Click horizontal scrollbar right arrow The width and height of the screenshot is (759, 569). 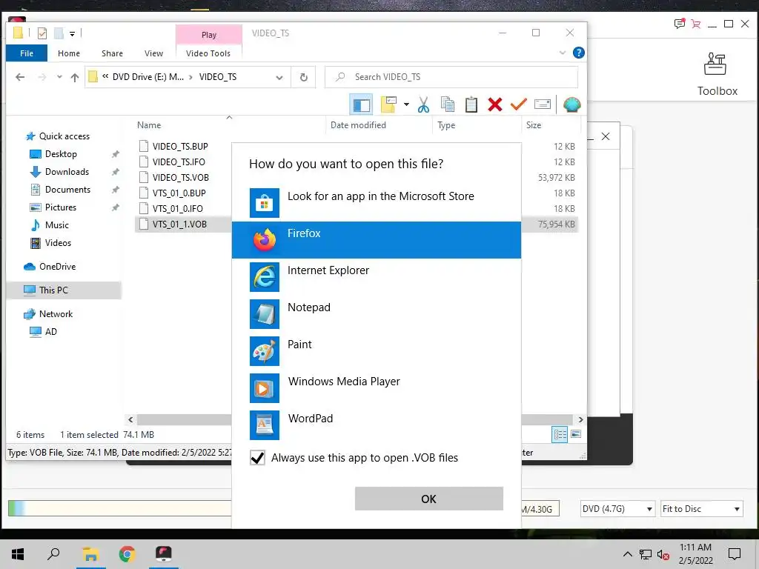[x=581, y=419]
